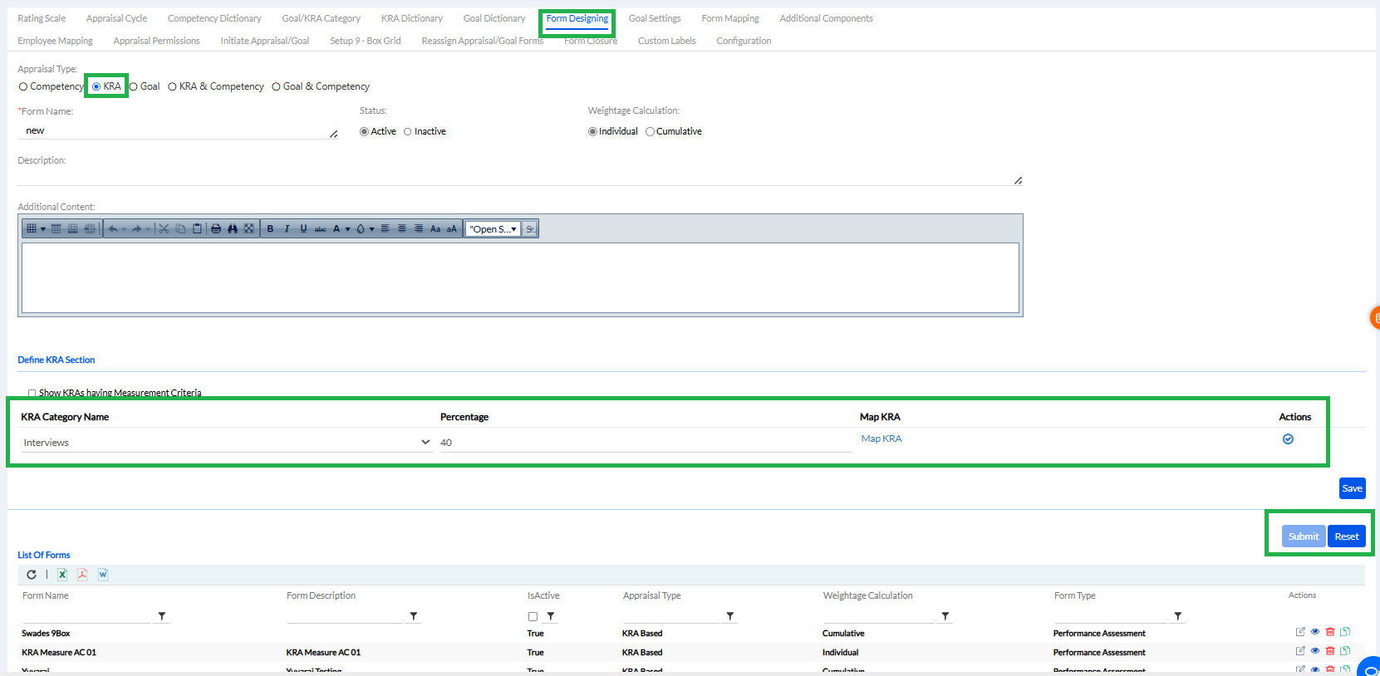Screen dimensions: 1380x676
Task: Click edit icon for Swades 9Box form
Action: click(x=1300, y=632)
